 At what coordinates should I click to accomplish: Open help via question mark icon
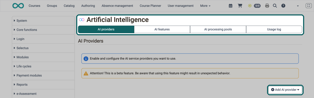[x=283, y=6]
